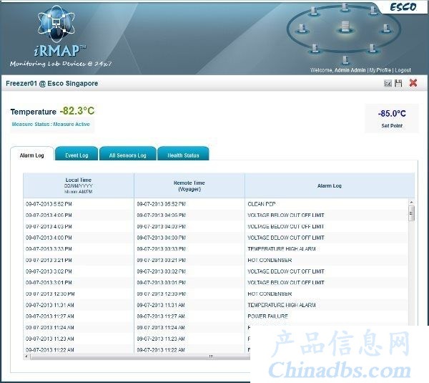The height and width of the screenshot is (383, 429).
Task: Click the vertical scrollbar thumb
Action: coord(411,213)
